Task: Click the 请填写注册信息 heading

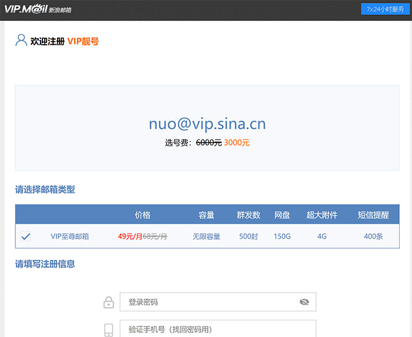Action: click(x=45, y=264)
